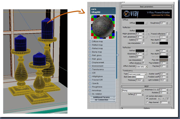Image resolution: width=180 pixels, height=119 pixels.
Task: Open the Back-side color map slot button
Action: 146,77
